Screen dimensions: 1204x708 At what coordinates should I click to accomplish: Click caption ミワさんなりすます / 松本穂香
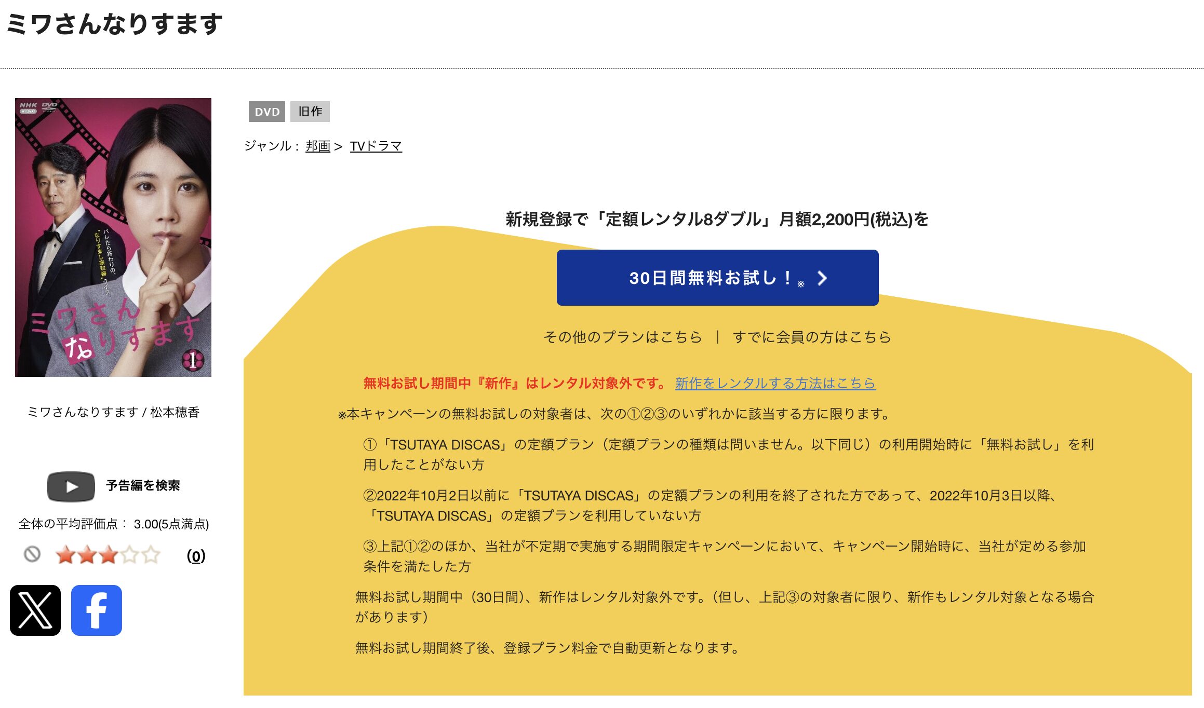click(113, 412)
